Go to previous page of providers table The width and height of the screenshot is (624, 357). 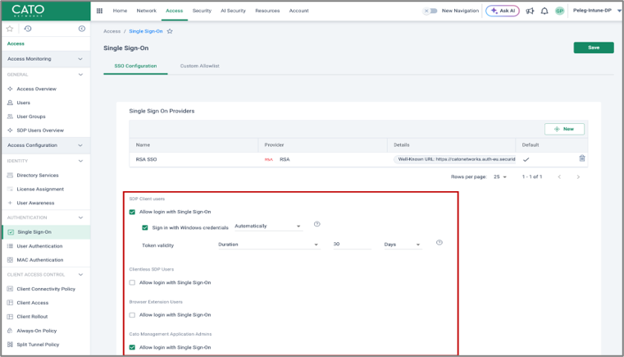559,176
